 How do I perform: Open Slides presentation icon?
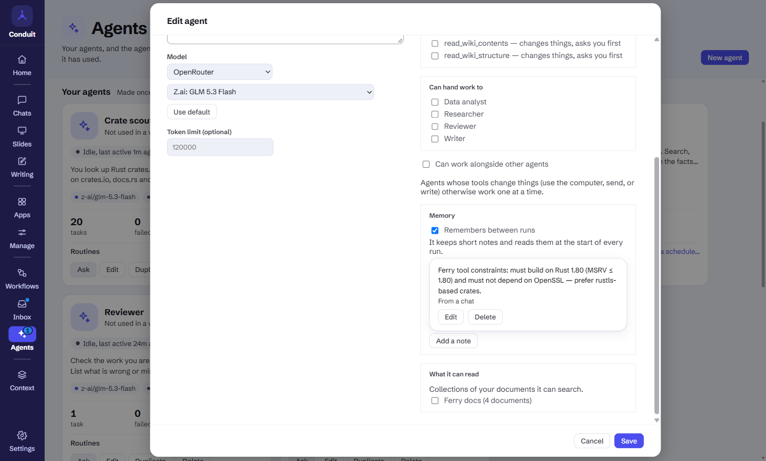(x=22, y=131)
